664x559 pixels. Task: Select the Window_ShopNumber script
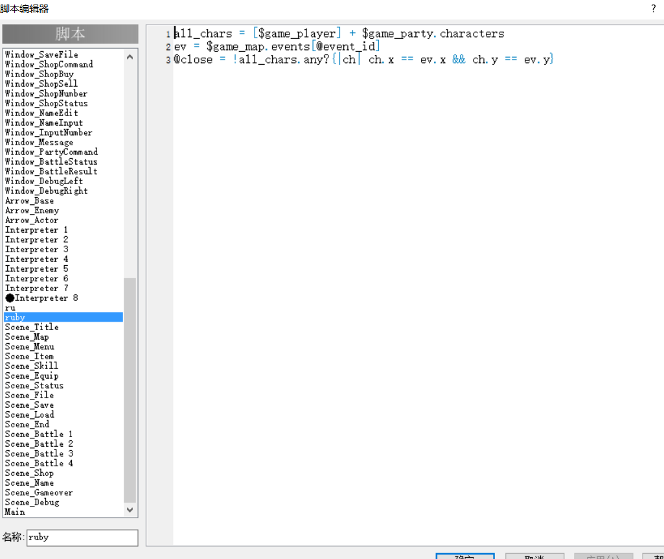46,93
